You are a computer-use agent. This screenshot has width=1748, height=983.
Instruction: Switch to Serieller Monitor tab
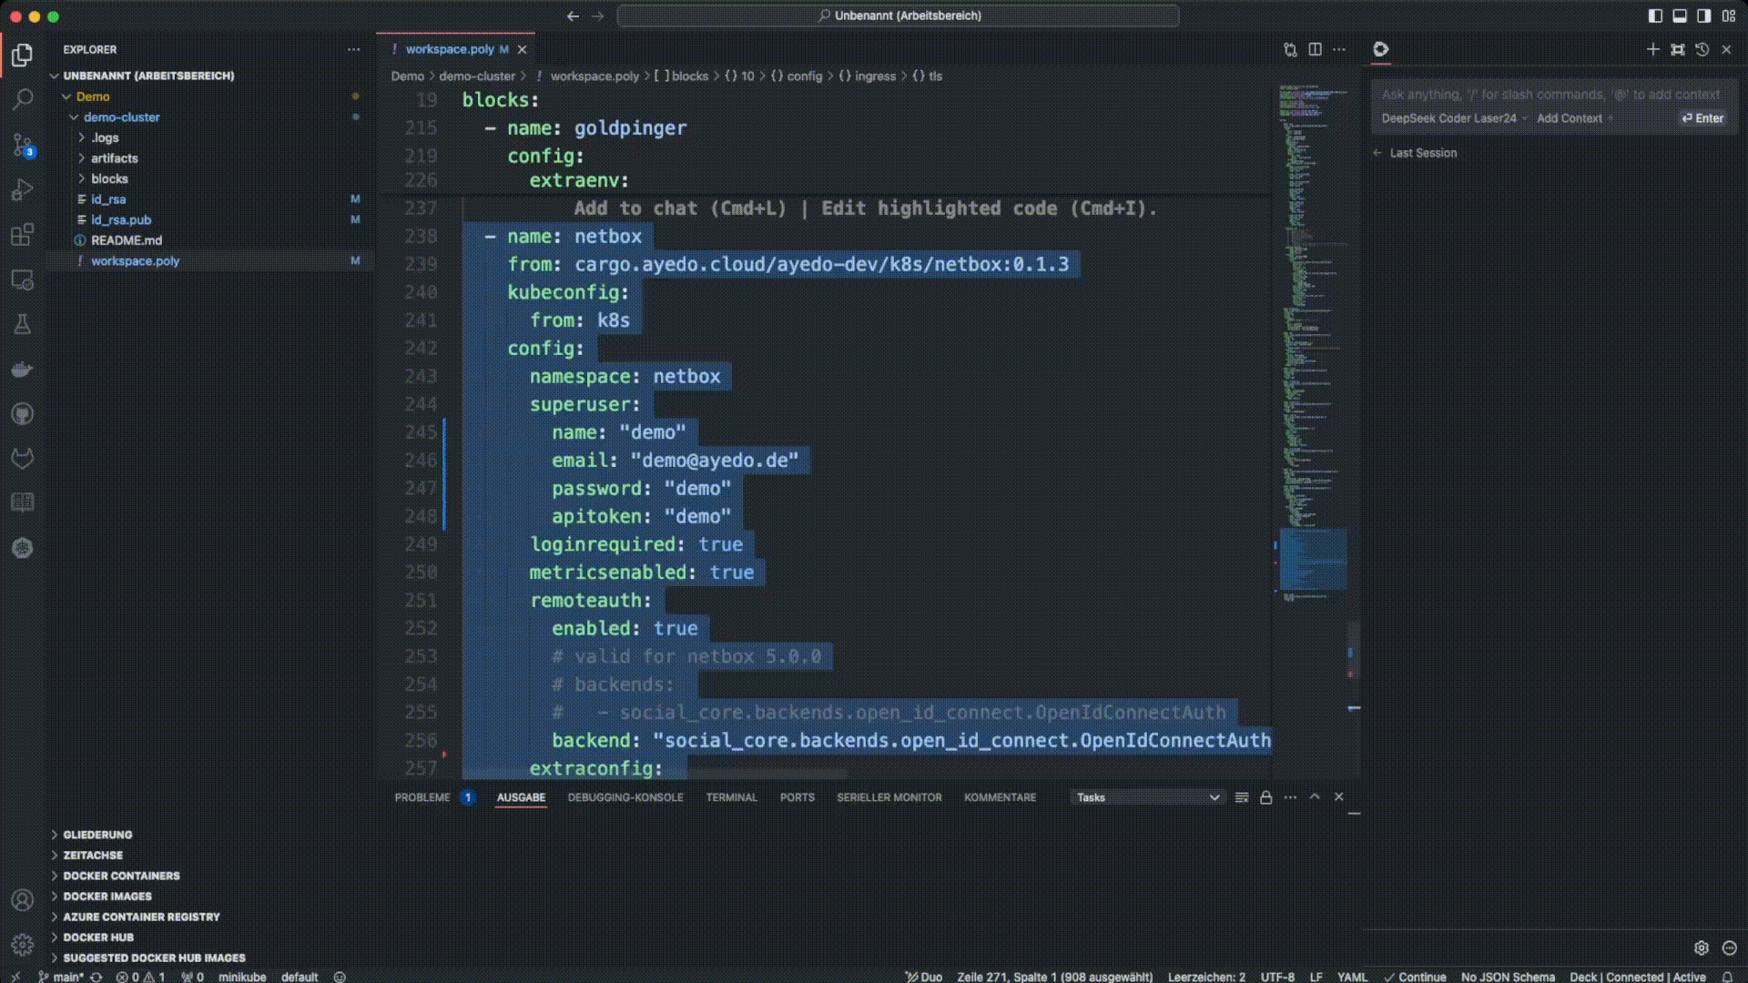pos(889,797)
